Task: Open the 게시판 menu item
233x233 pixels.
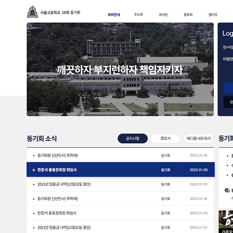Action: pyautogui.click(x=163, y=14)
